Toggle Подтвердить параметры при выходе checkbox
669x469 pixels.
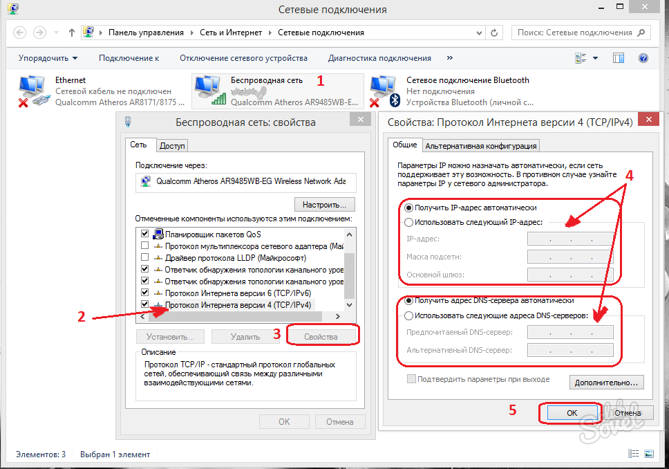(411, 379)
